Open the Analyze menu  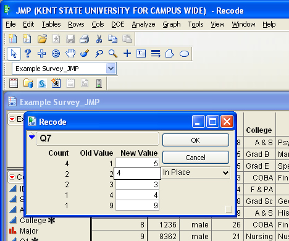pos(143,24)
